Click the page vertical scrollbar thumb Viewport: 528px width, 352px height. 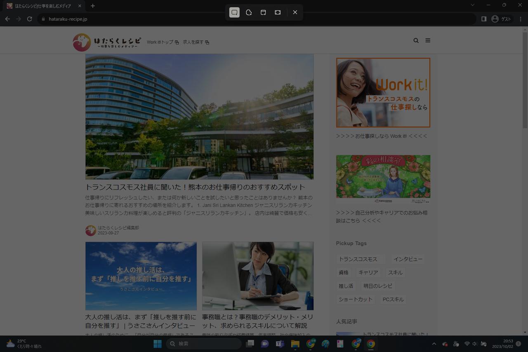(x=525, y=80)
